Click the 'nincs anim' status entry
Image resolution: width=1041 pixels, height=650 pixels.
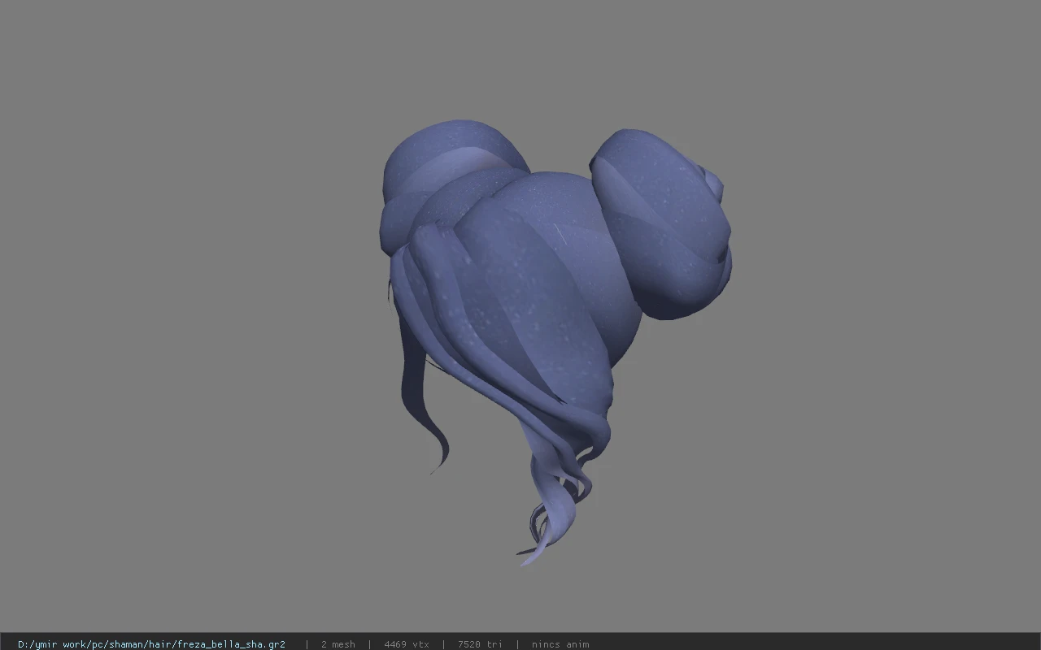click(560, 644)
